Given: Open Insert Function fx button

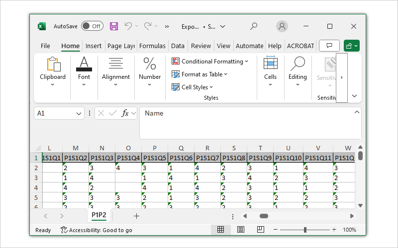Looking at the screenshot, I should [125, 113].
